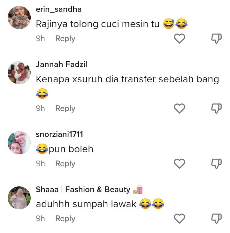Reply to snorziani1711's comment
Image resolution: width=230 pixels, height=233 pixels.
pyautogui.click(x=65, y=164)
